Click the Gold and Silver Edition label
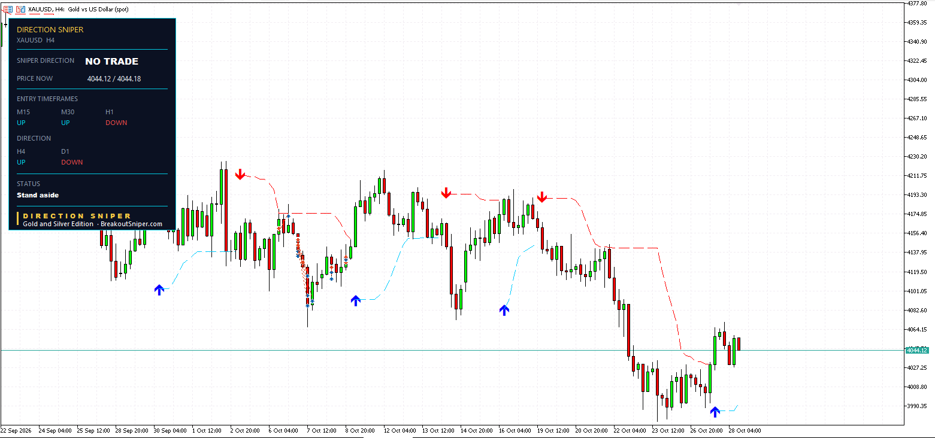 point(58,224)
